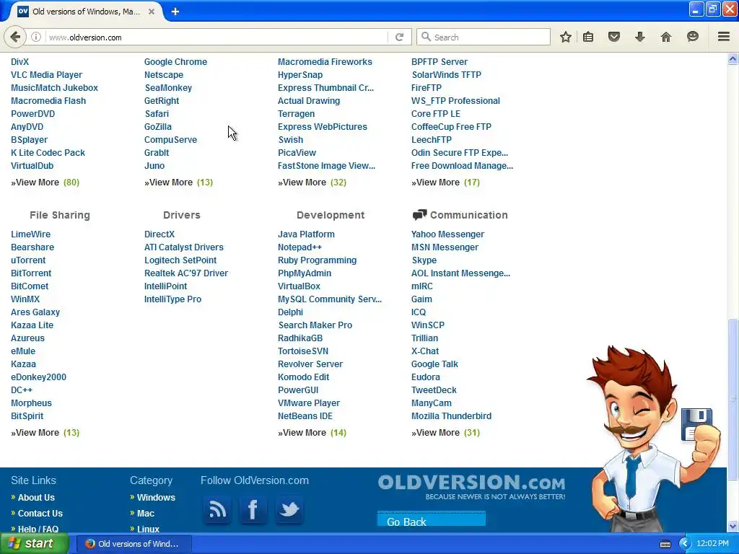Expand View More (14) Development list
This screenshot has width=739, height=554.
(312, 433)
